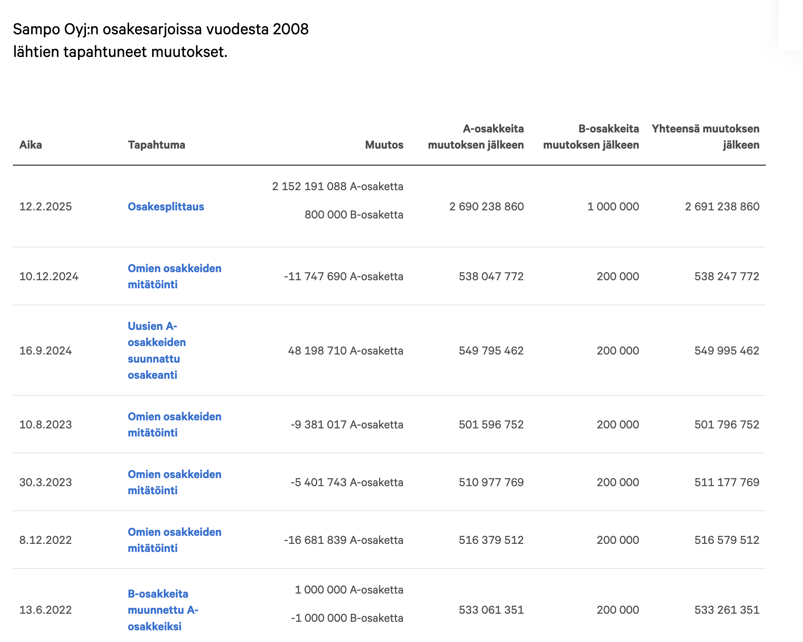The width and height of the screenshot is (803, 642).
Task: Open the 10.12.2024 Omien osakkeiden mitätöinti link
Action: click(174, 276)
